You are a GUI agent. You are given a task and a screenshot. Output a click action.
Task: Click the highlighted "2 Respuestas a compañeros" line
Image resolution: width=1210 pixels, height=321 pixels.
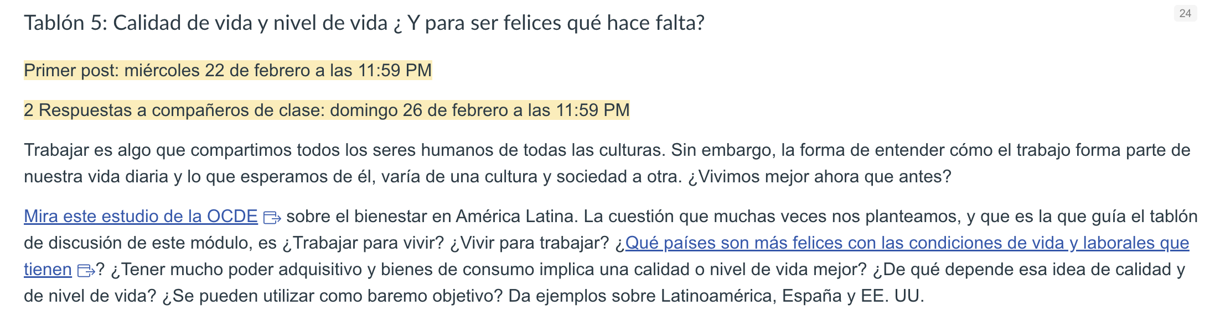click(327, 110)
